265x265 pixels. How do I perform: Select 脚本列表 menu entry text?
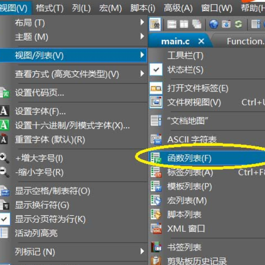click(184, 214)
